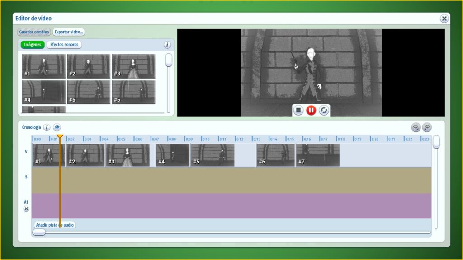
Task: Click the orange playhead marker on the ruler
Action: pos(60,136)
